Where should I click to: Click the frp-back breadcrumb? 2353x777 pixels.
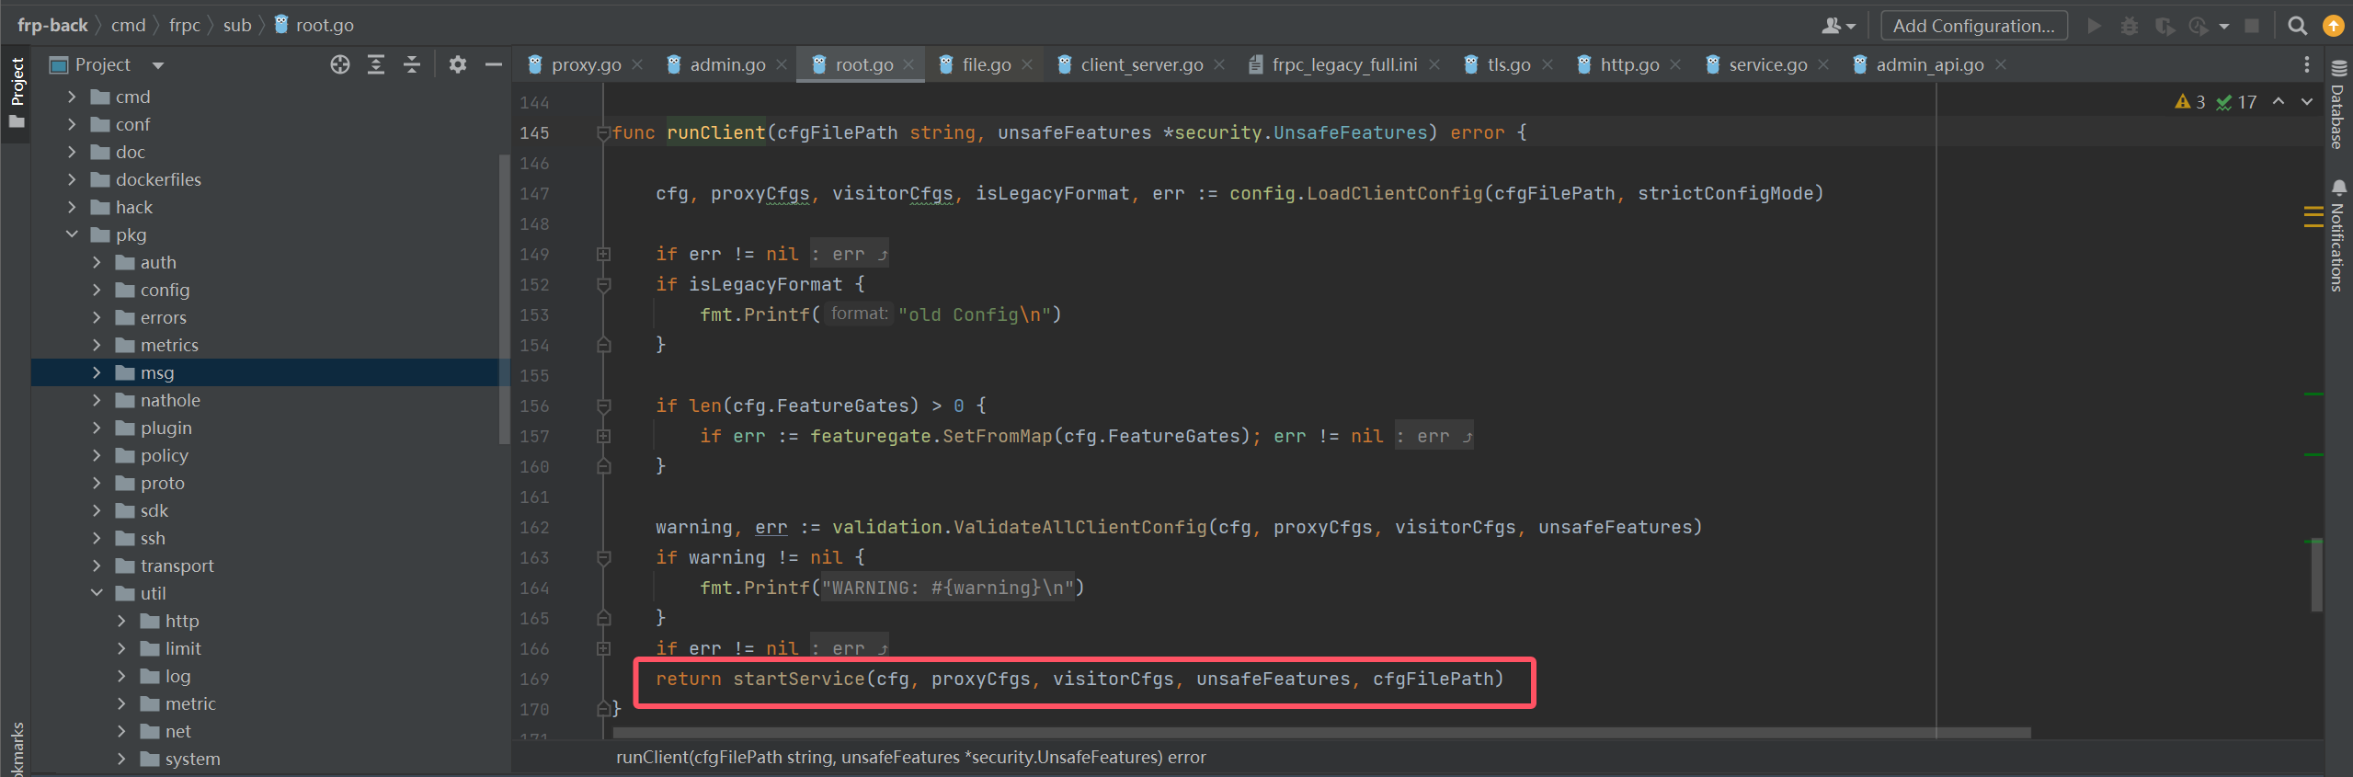click(52, 26)
